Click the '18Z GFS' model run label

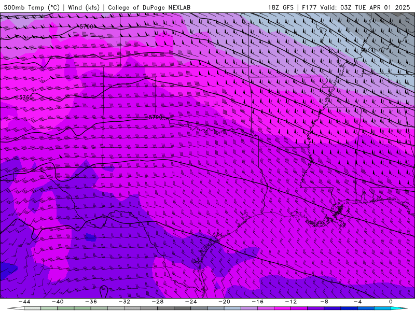click(x=281, y=7)
